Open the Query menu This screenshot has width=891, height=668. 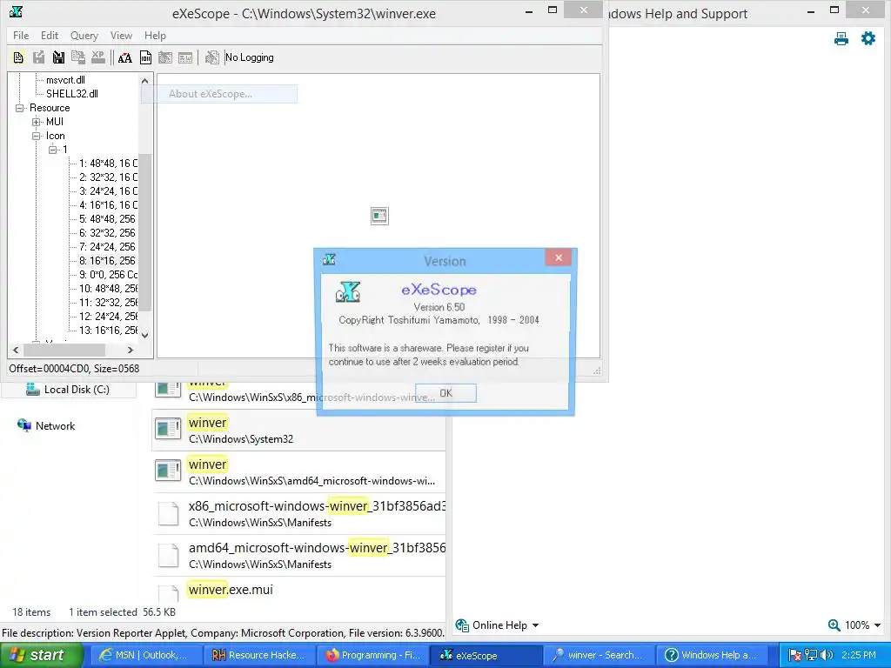[84, 35]
